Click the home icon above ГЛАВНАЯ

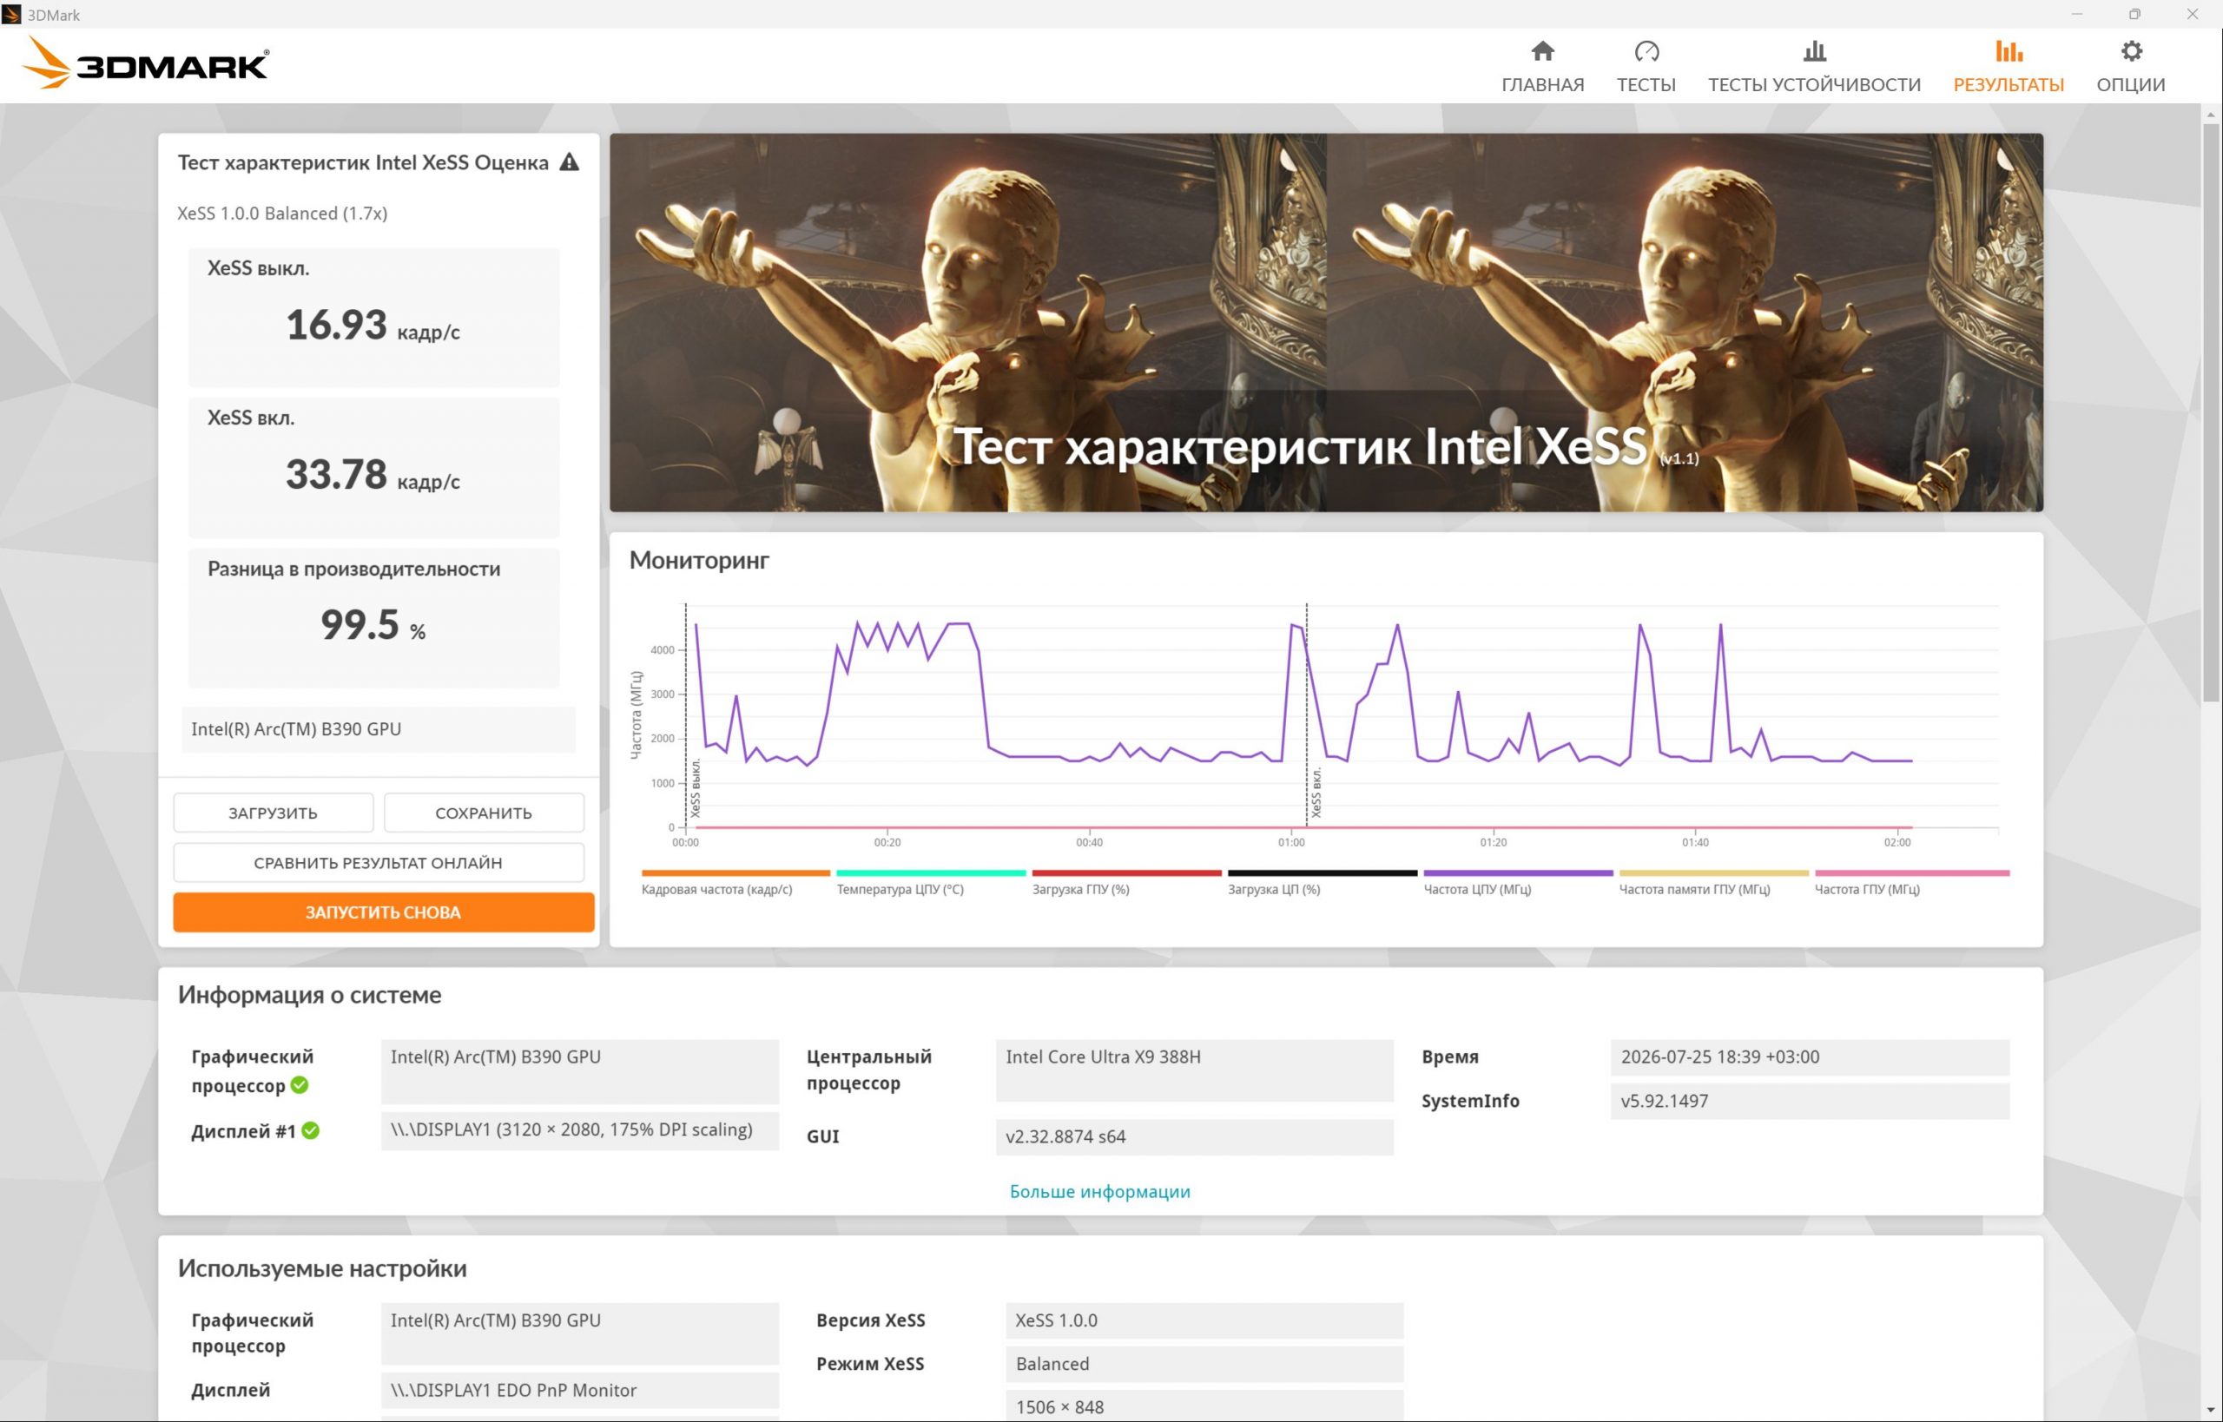pos(1542,50)
